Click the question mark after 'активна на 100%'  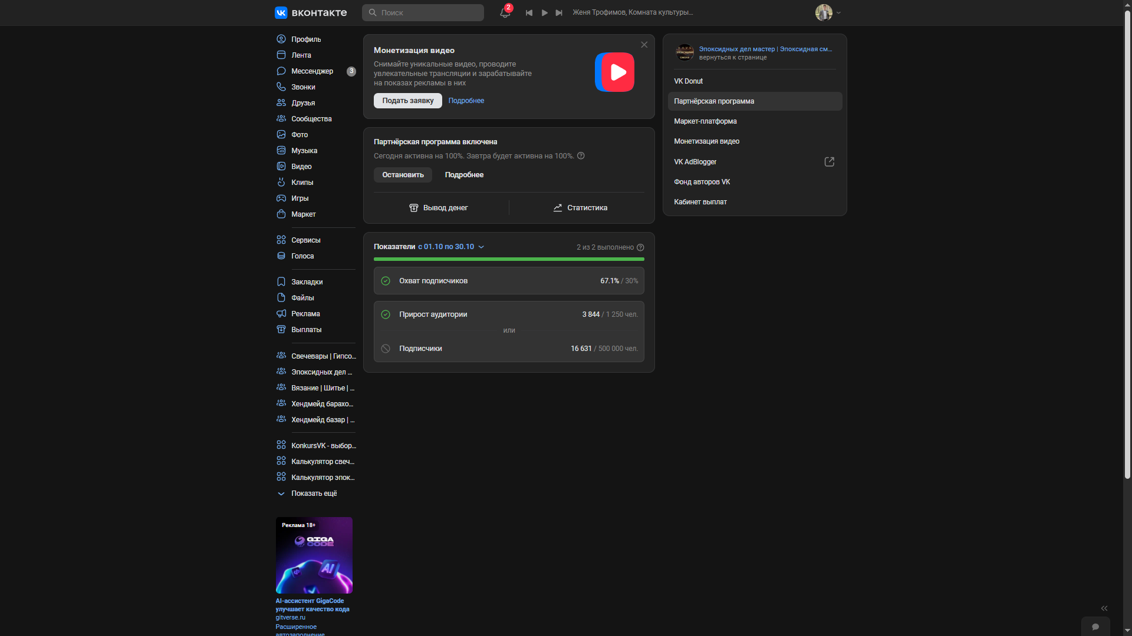pyautogui.click(x=581, y=156)
